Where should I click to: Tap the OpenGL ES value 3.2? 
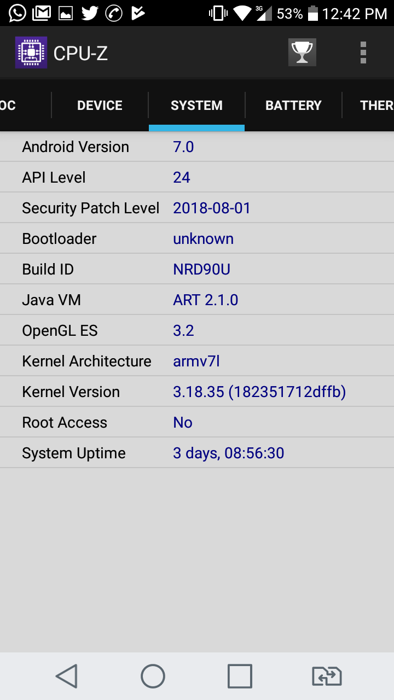[x=183, y=330]
